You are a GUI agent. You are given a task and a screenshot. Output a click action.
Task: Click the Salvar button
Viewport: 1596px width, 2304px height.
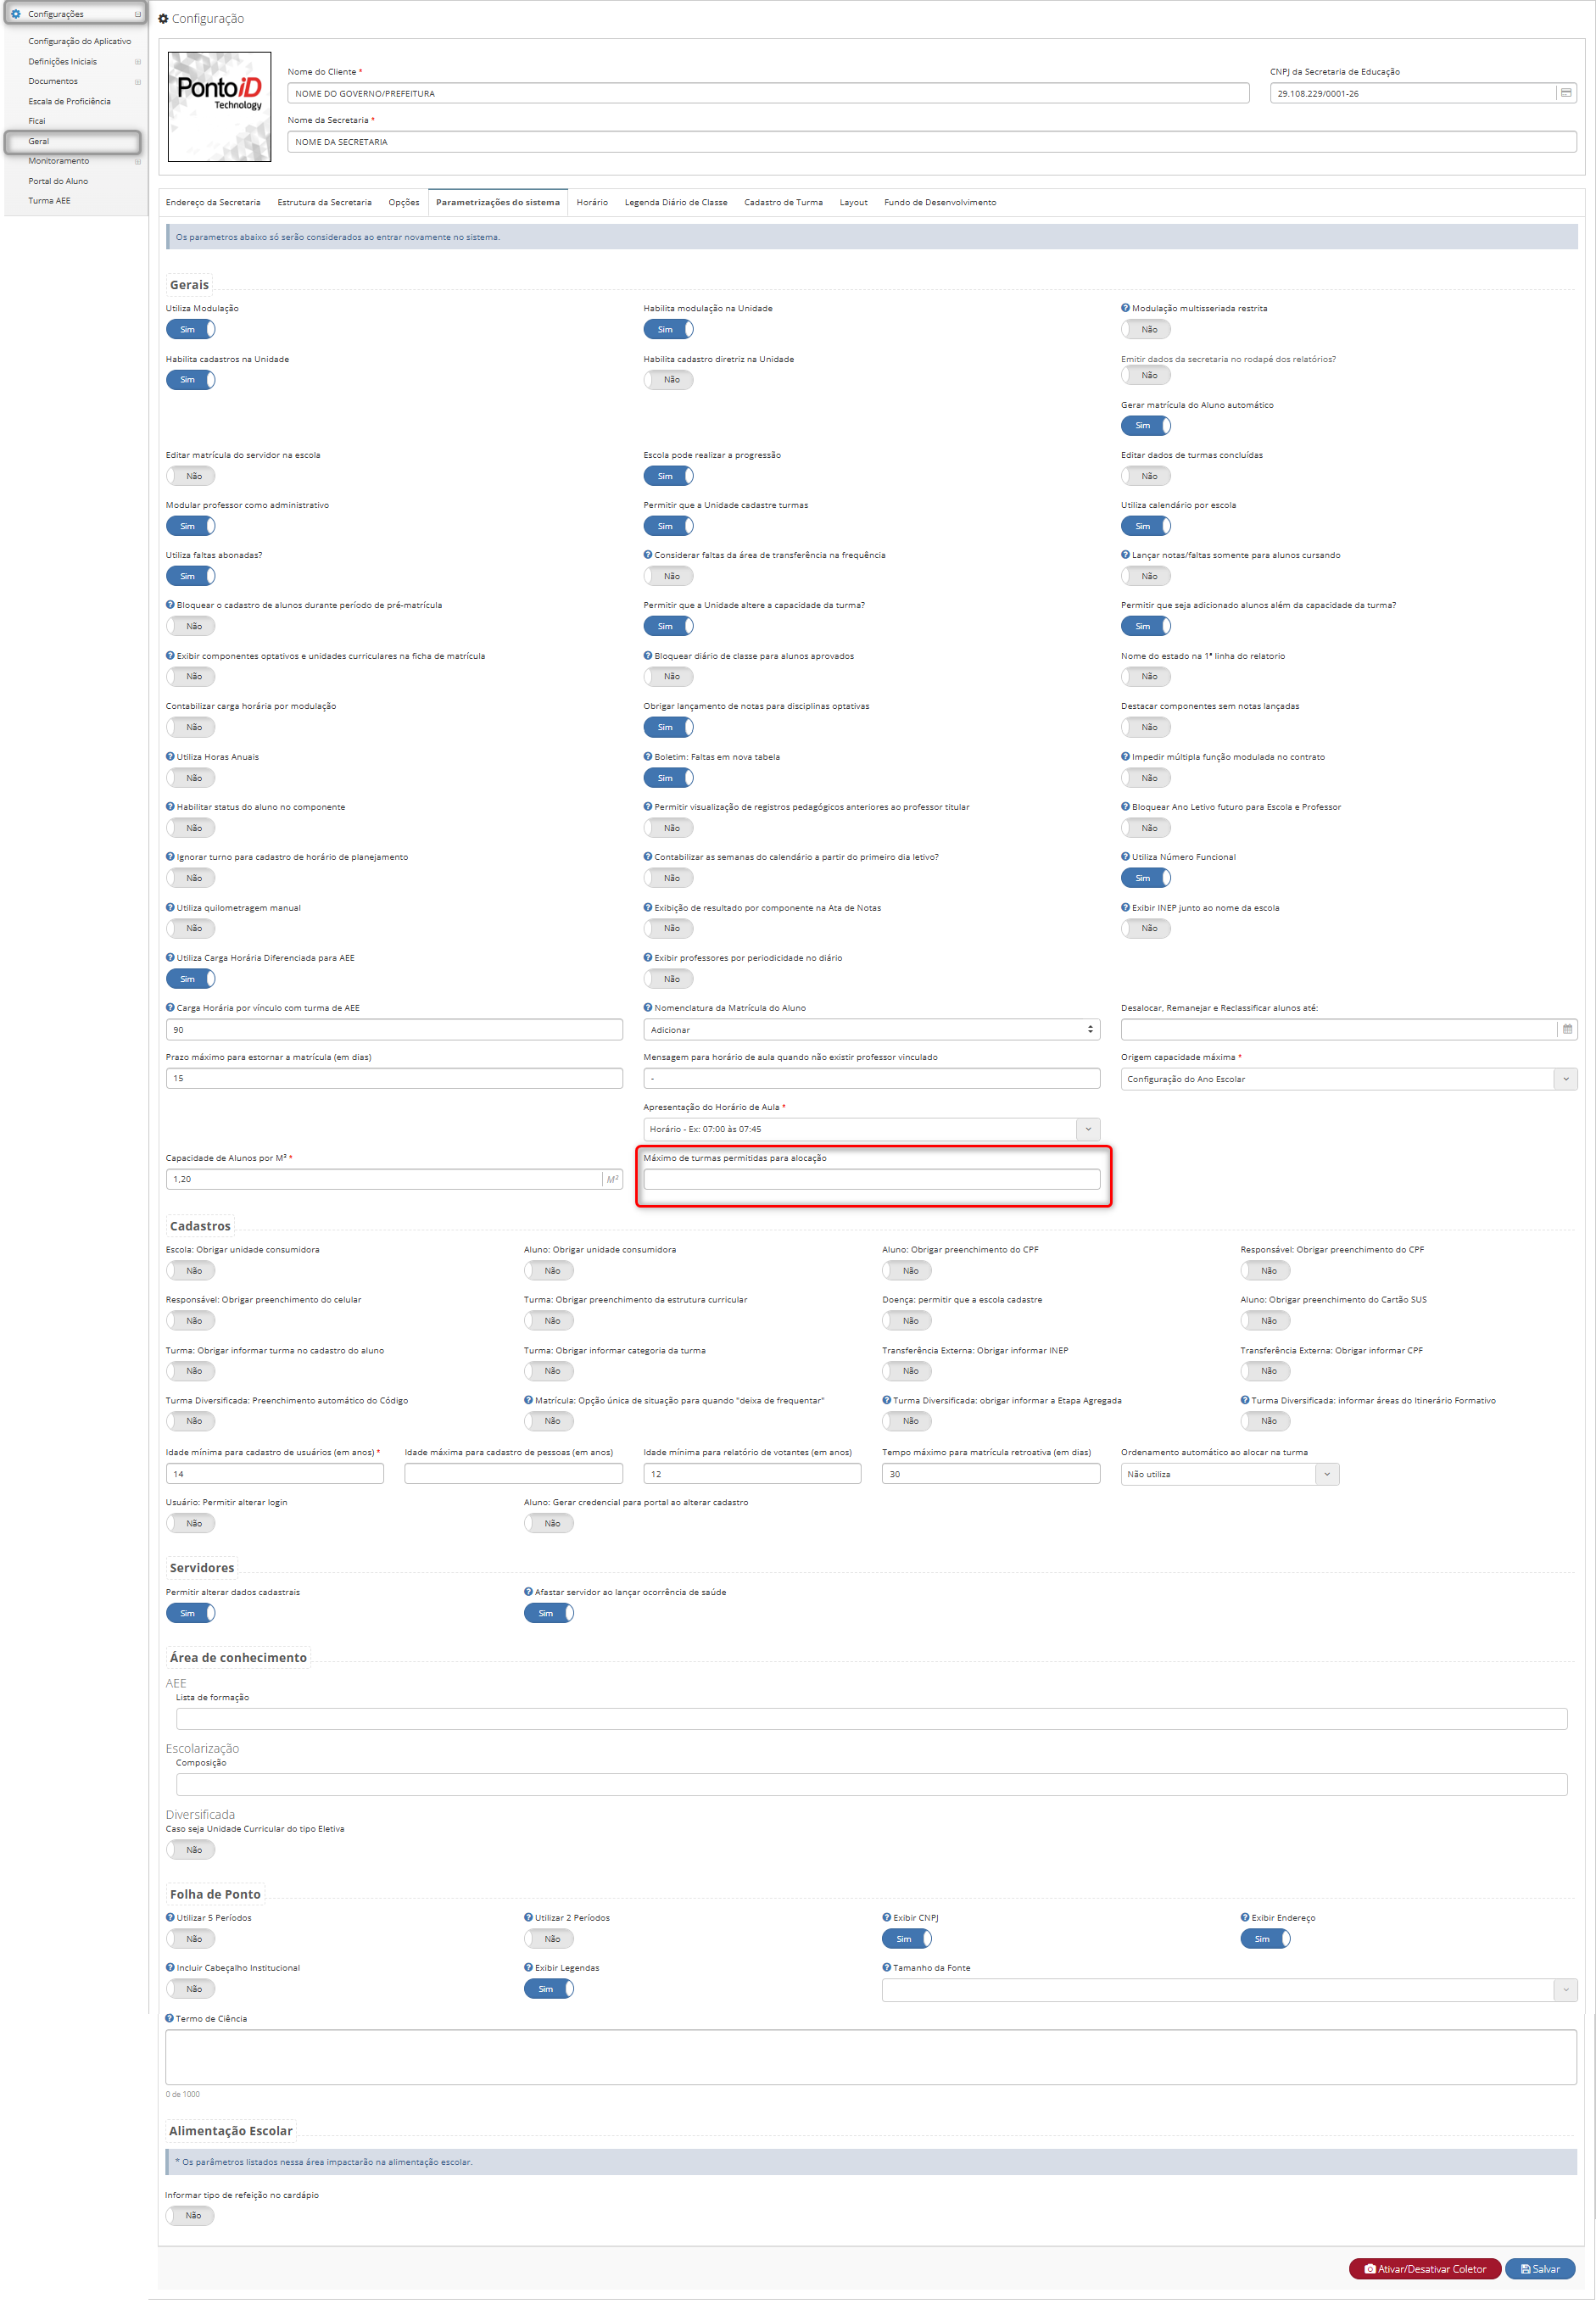tap(1539, 2269)
